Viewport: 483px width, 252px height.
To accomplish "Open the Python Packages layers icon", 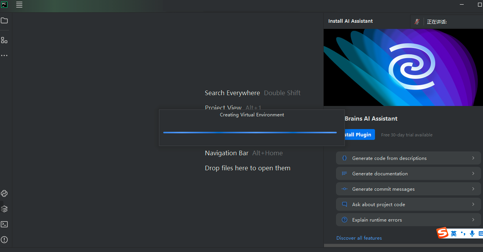I will [4, 209].
